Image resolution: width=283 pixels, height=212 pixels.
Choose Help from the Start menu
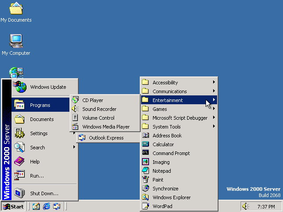[x=45, y=162]
